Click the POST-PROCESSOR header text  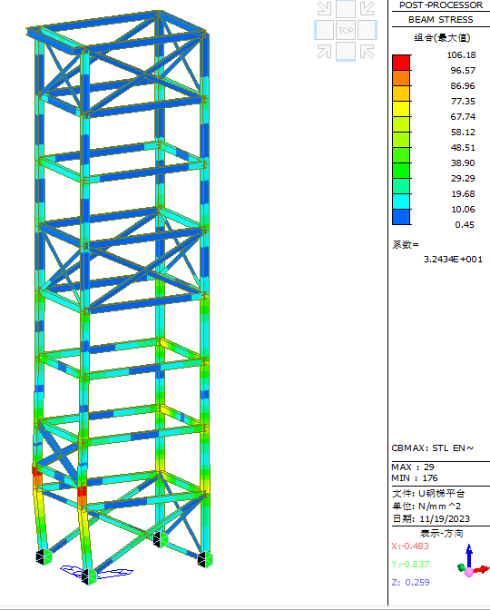coord(441,5)
